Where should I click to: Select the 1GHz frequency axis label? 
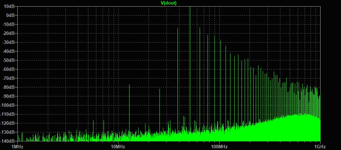(320, 147)
